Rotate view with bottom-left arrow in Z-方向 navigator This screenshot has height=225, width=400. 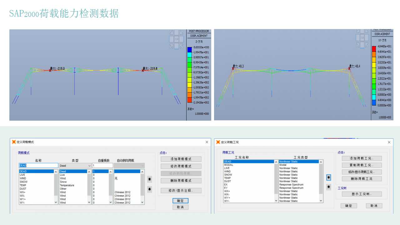tap(172, 46)
